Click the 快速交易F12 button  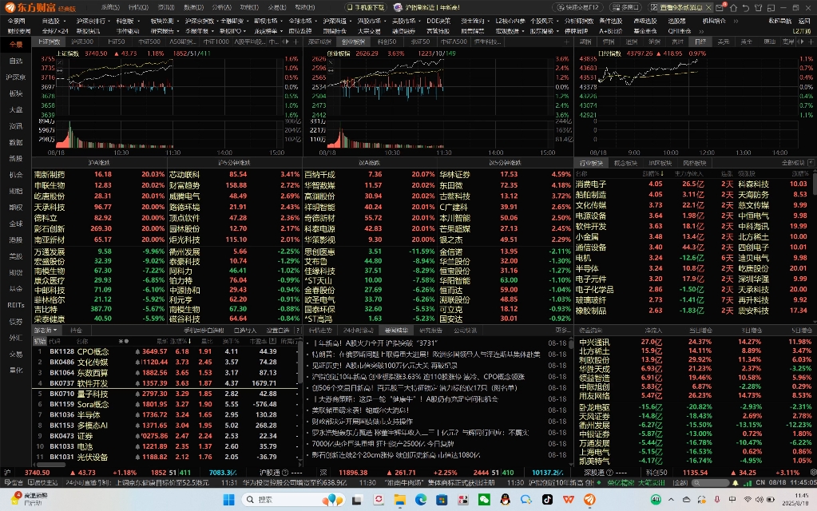[578, 8]
